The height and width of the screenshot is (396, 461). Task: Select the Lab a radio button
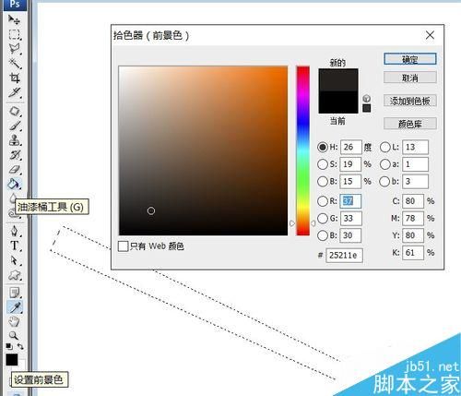(x=385, y=164)
